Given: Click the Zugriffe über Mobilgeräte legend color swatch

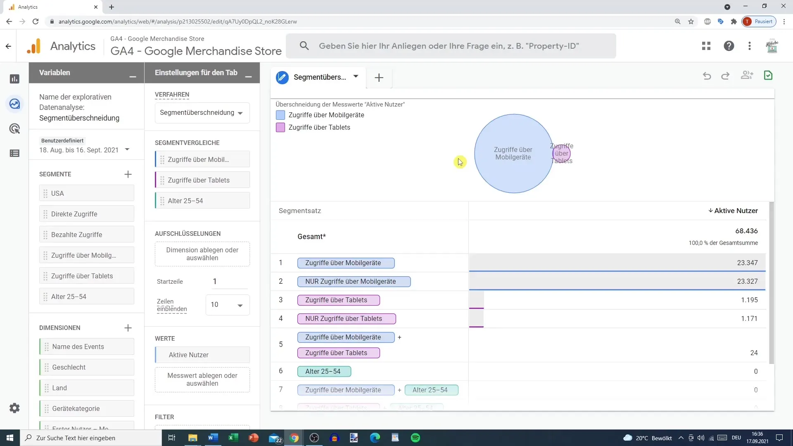Looking at the screenshot, I should coord(280,115).
